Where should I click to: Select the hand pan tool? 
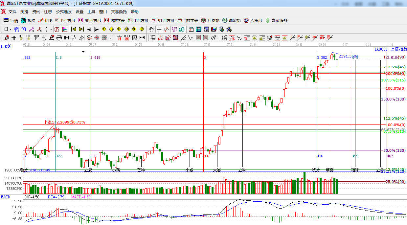[x=151, y=29]
